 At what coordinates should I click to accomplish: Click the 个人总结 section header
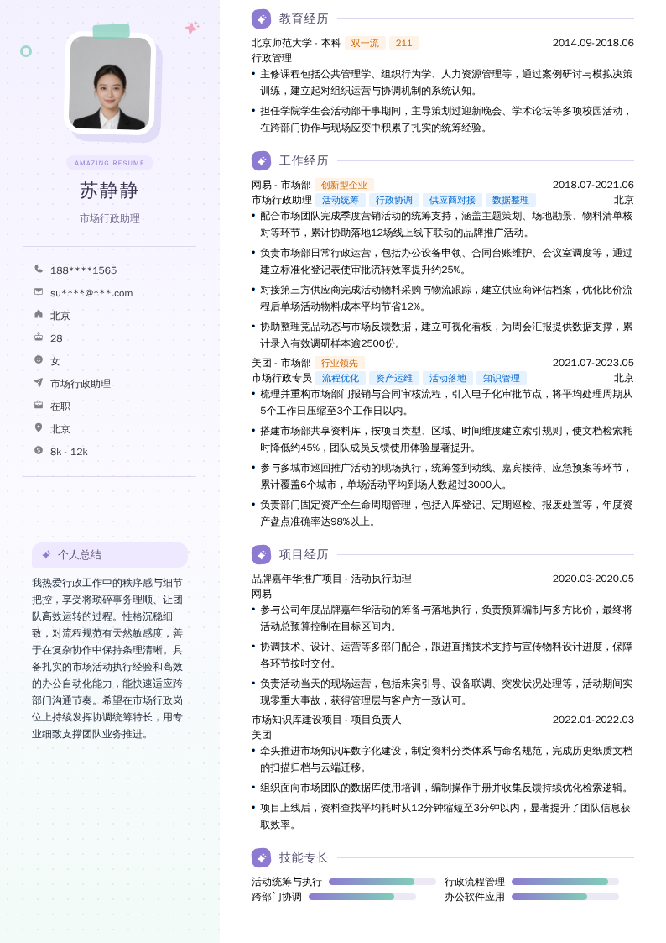(x=109, y=554)
